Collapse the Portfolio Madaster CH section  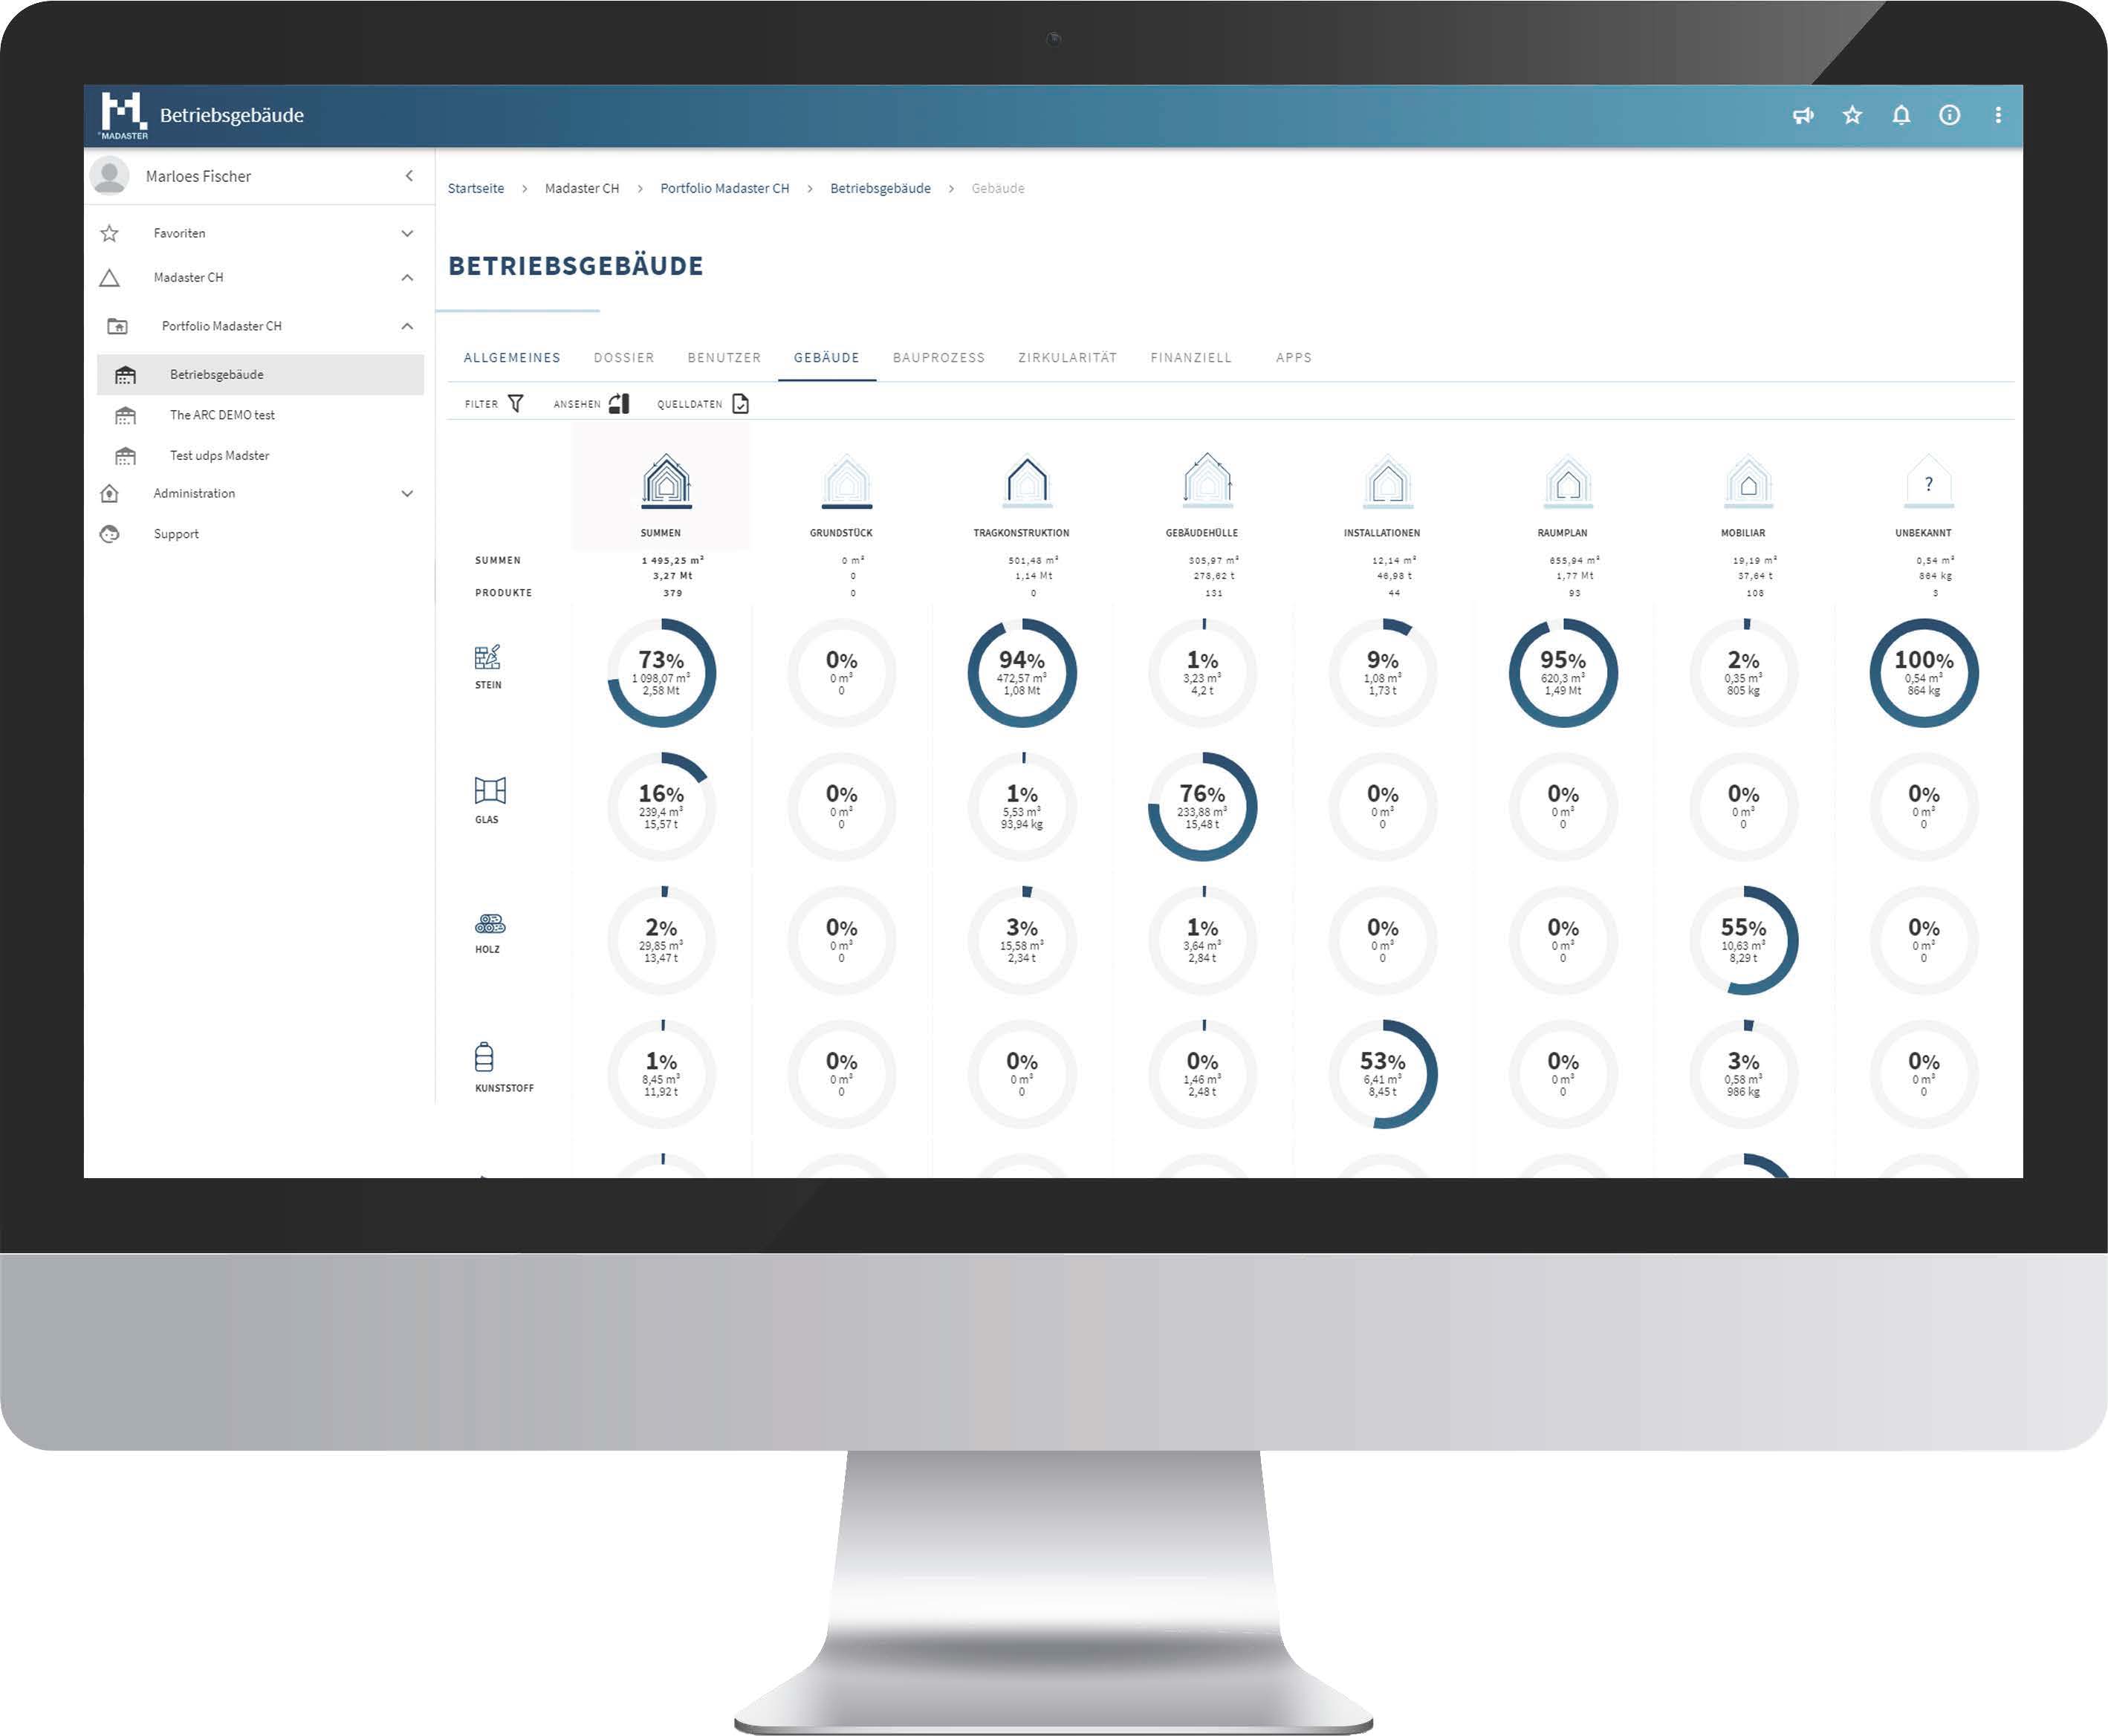tap(408, 325)
